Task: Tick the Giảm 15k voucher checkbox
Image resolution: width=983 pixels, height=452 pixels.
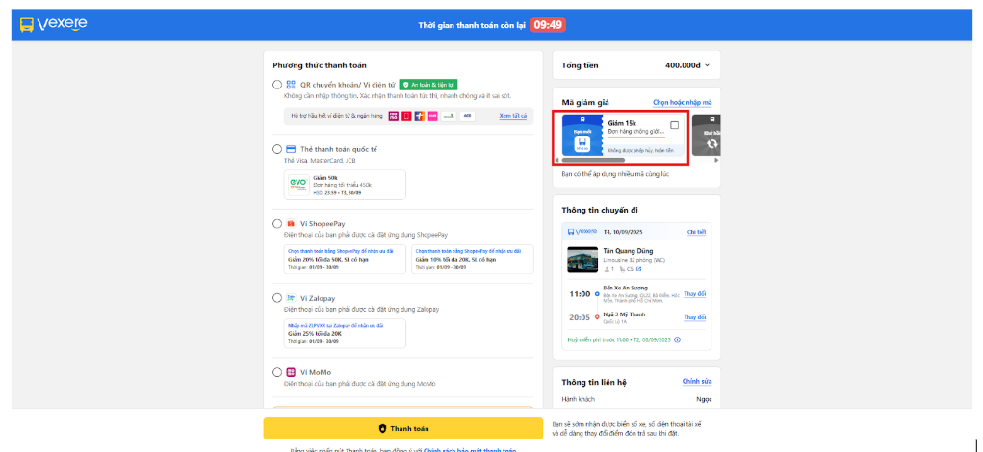Action: [674, 125]
